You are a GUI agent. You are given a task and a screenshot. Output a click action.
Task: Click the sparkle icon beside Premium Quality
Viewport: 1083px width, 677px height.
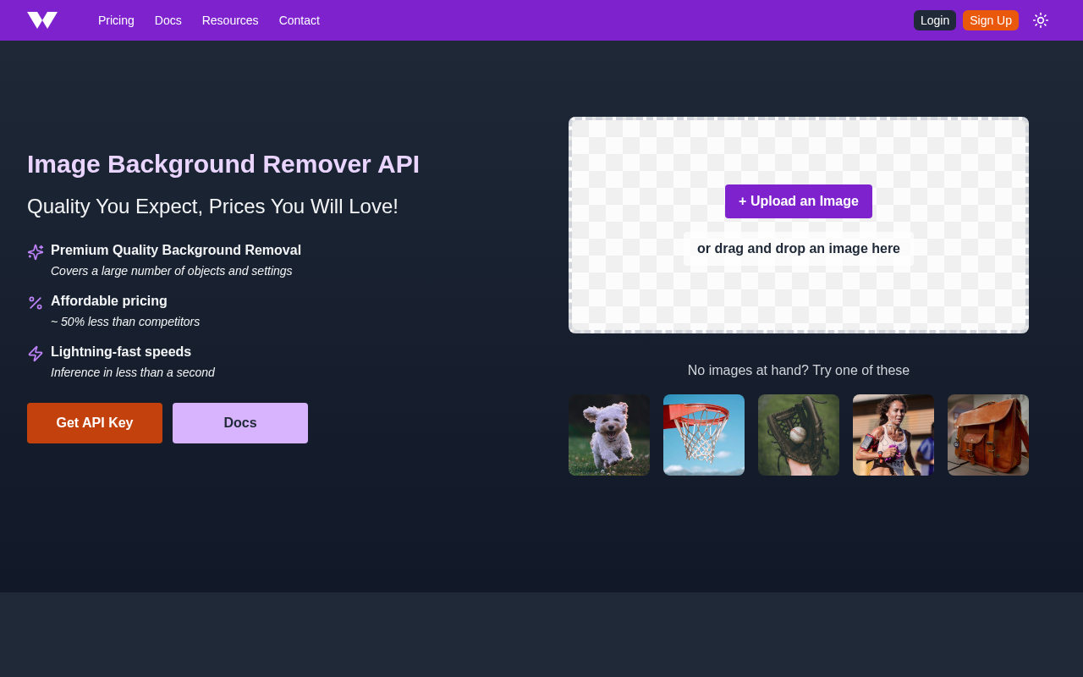[x=36, y=251]
